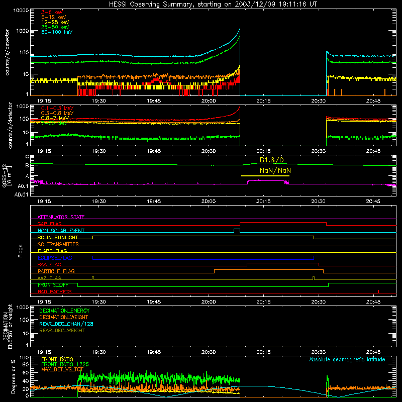This screenshot has width=402, height=402.
Task: Select the FRONTS_OFF flag label
Action: [53, 285]
